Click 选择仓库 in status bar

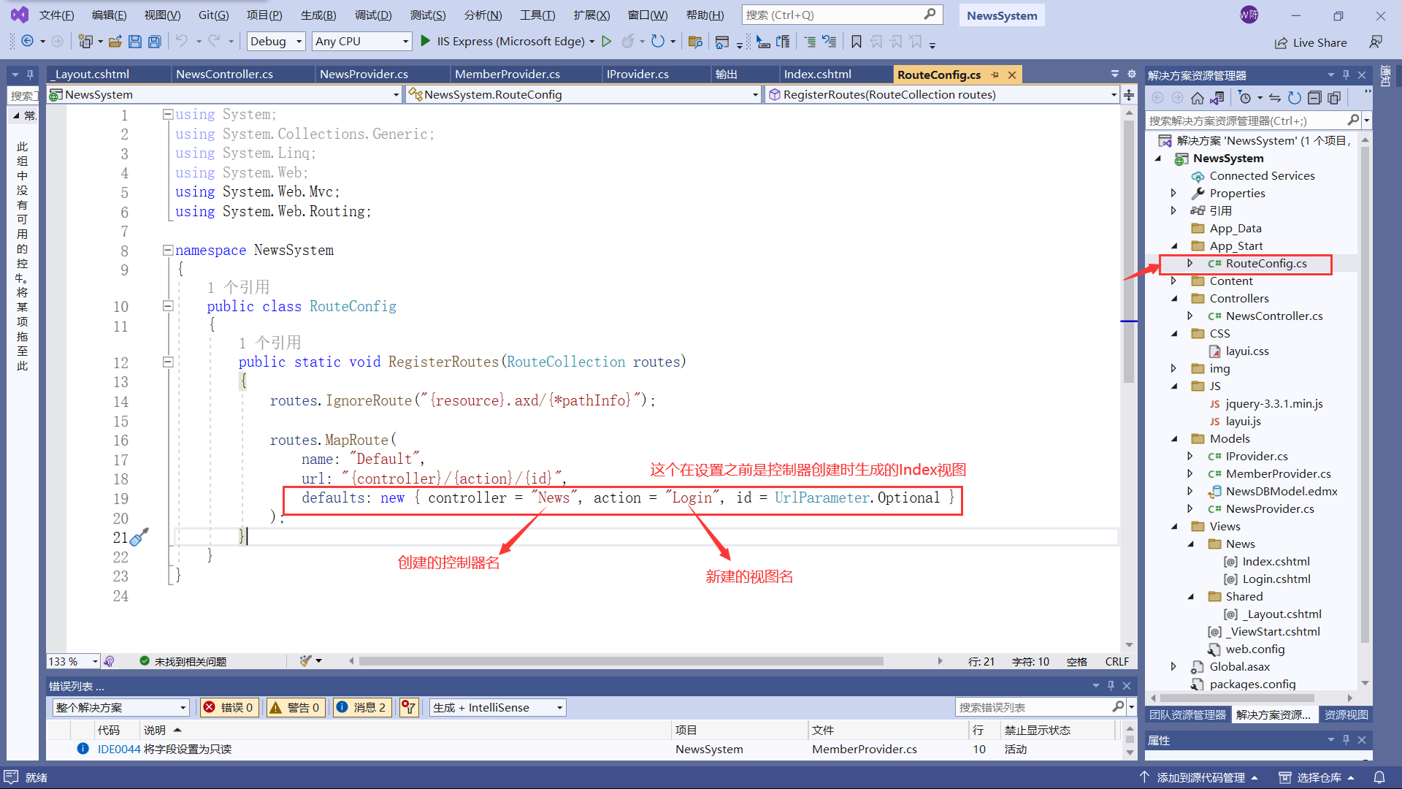[x=1317, y=777]
